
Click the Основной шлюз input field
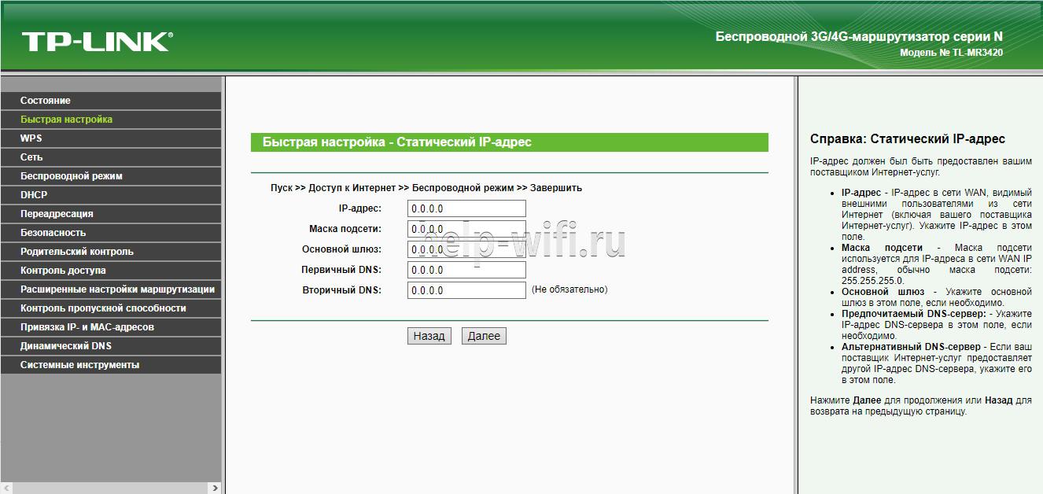(466, 249)
